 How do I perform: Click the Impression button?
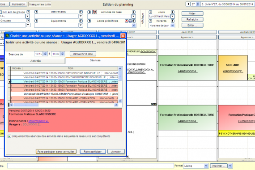pyautogui.click(x=18, y=4)
